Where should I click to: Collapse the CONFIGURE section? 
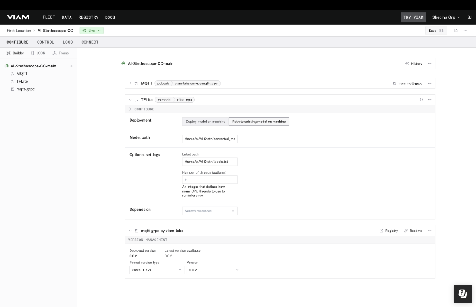[x=130, y=109]
